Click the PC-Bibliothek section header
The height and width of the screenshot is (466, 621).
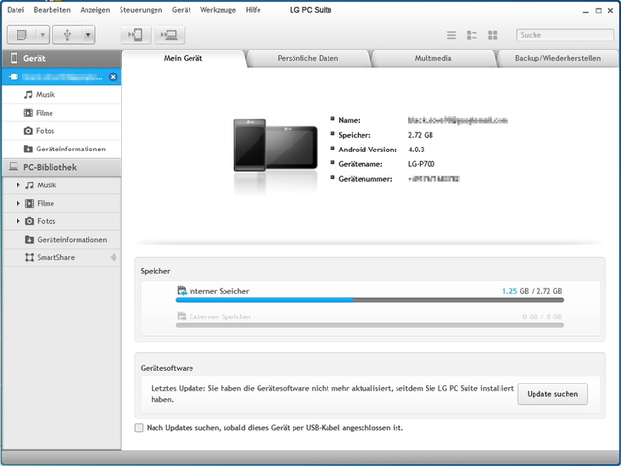point(62,167)
